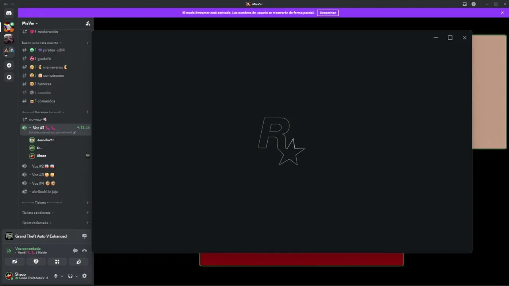Viewport: 509px width, 286px height.
Task: Join the Voz #3 voice channel
Action: (55, 175)
